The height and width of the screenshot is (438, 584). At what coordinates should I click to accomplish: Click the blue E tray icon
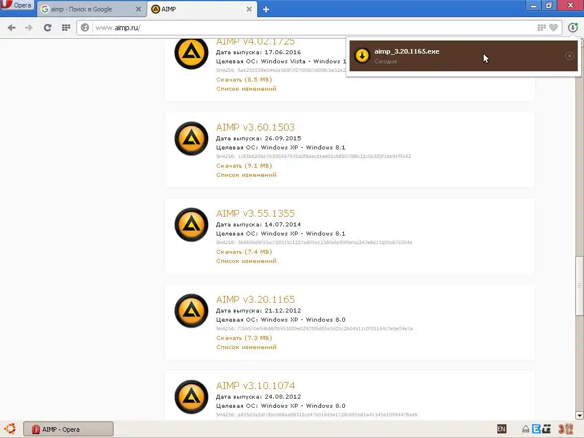point(536,429)
